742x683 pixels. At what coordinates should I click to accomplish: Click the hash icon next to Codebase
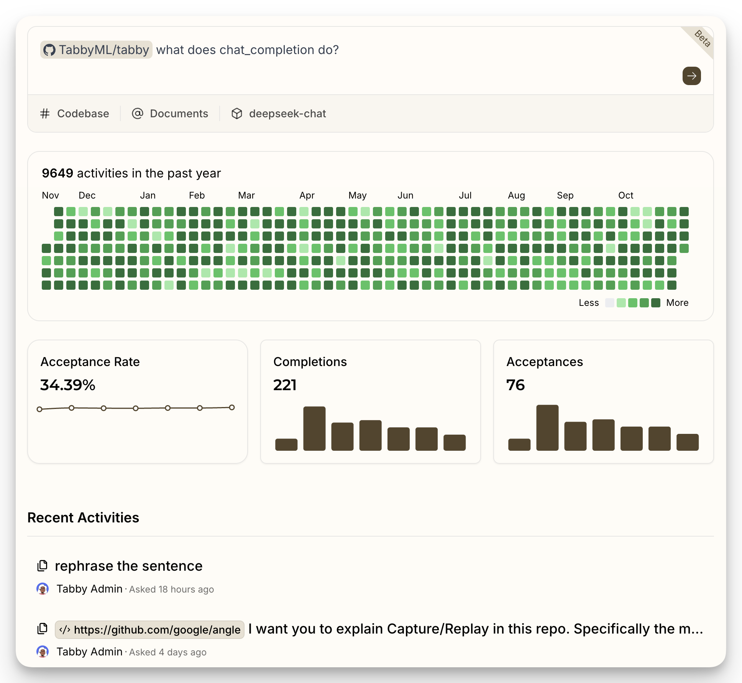click(45, 114)
